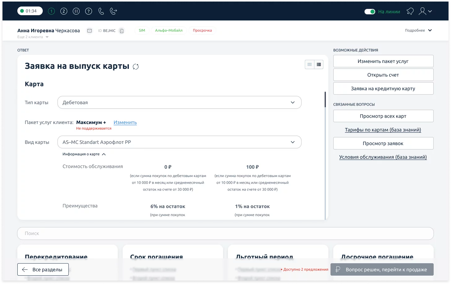Click 'Открыть счет' button
This screenshot has height=284, width=451.
pos(383,75)
